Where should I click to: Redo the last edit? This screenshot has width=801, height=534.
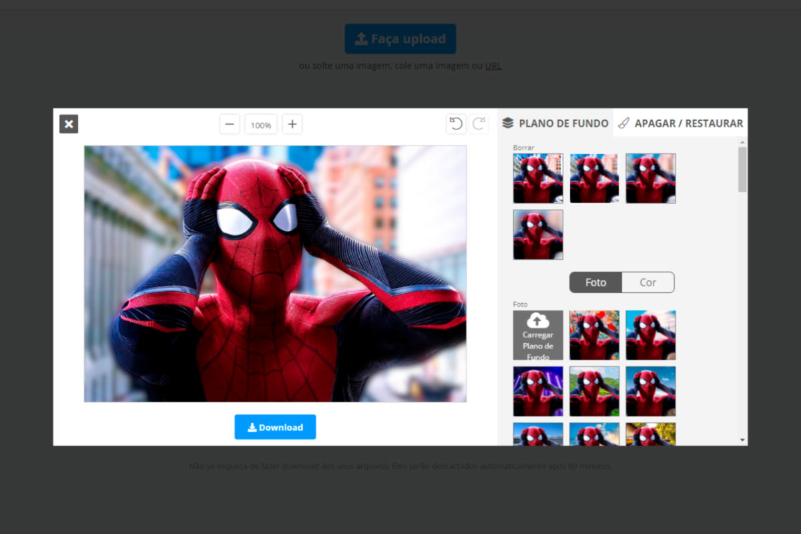click(x=479, y=124)
